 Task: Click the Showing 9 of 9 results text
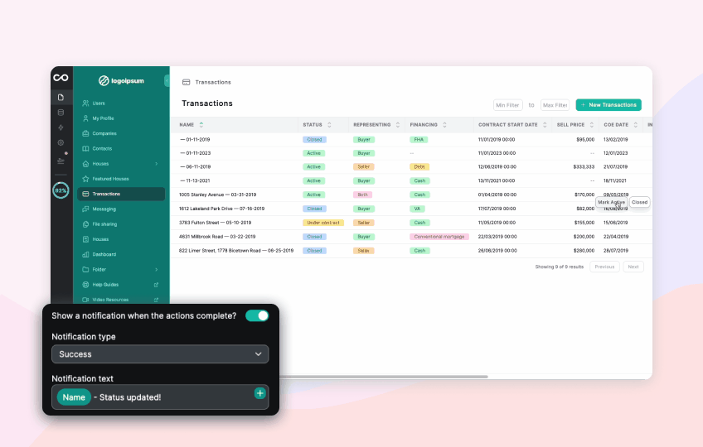560,267
